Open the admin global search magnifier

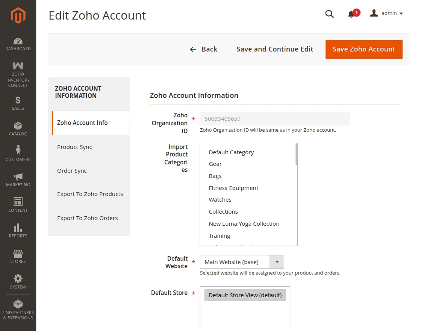pyautogui.click(x=329, y=14)
